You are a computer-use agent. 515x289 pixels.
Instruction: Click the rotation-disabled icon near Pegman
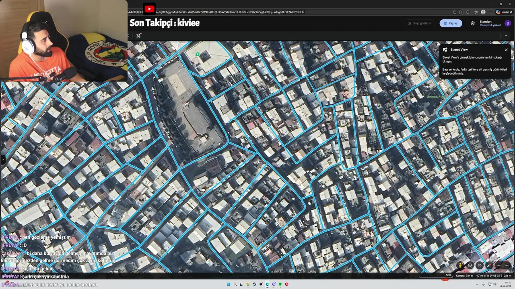(470, 265)
